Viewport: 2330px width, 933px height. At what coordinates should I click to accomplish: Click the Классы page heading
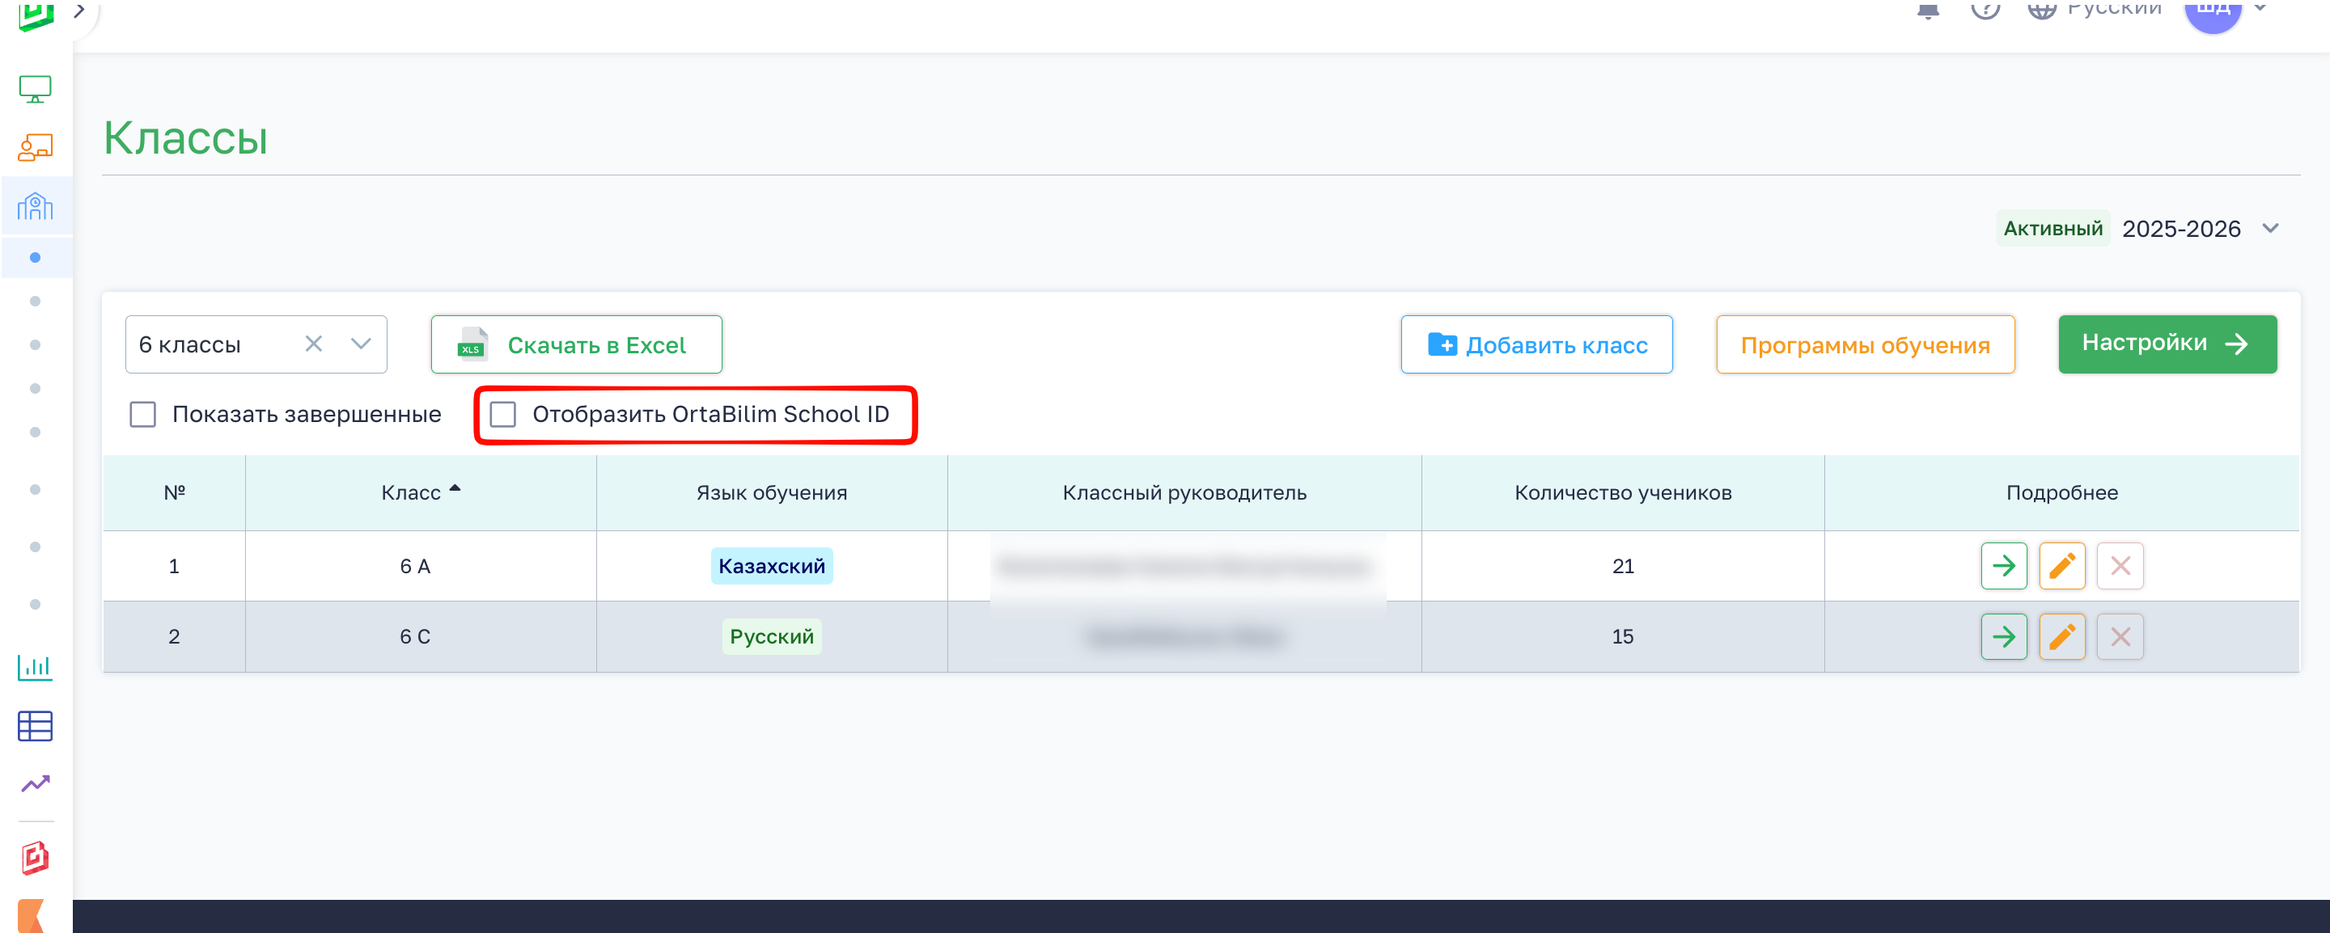185,138
